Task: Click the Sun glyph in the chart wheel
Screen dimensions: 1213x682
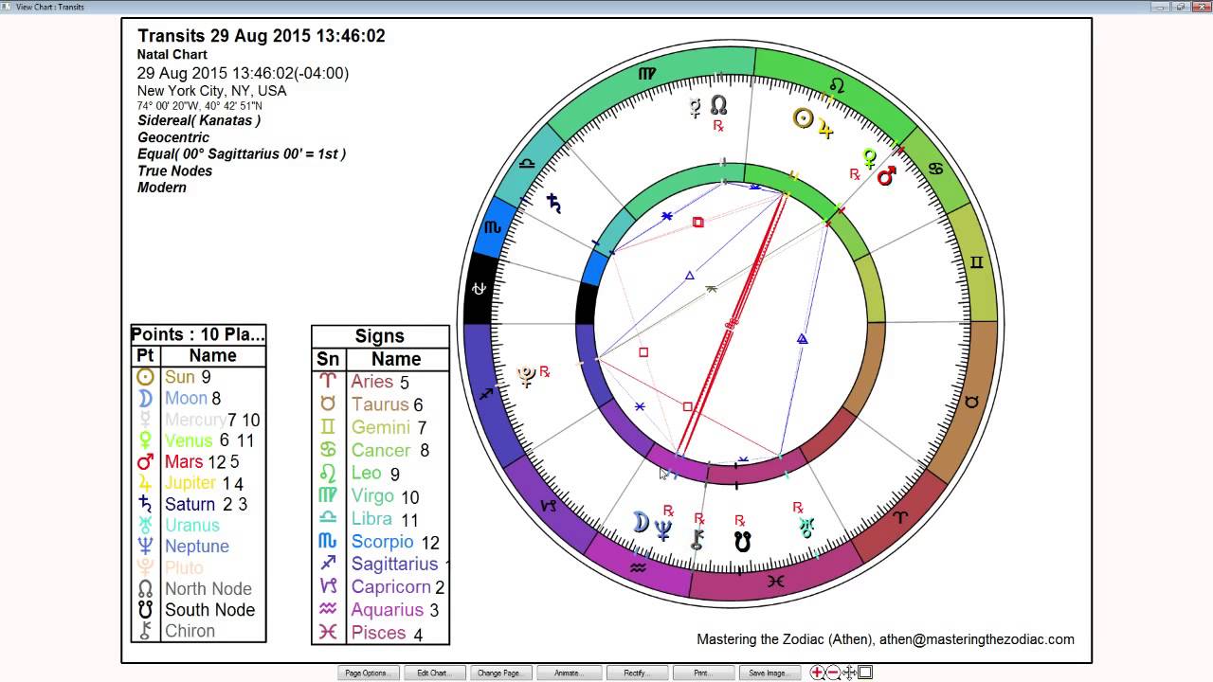Action: tap(804, 118)
